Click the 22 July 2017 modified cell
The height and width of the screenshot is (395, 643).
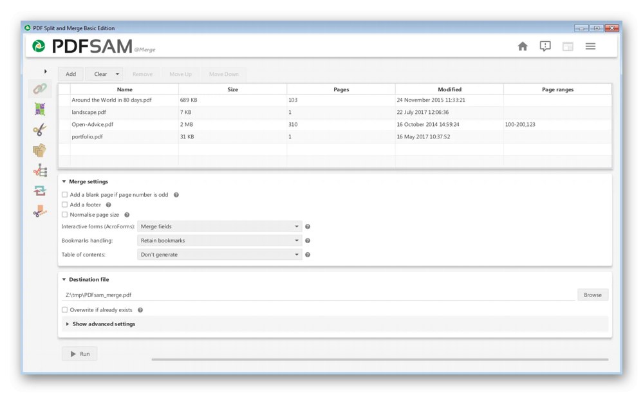[x=449, y=113]
